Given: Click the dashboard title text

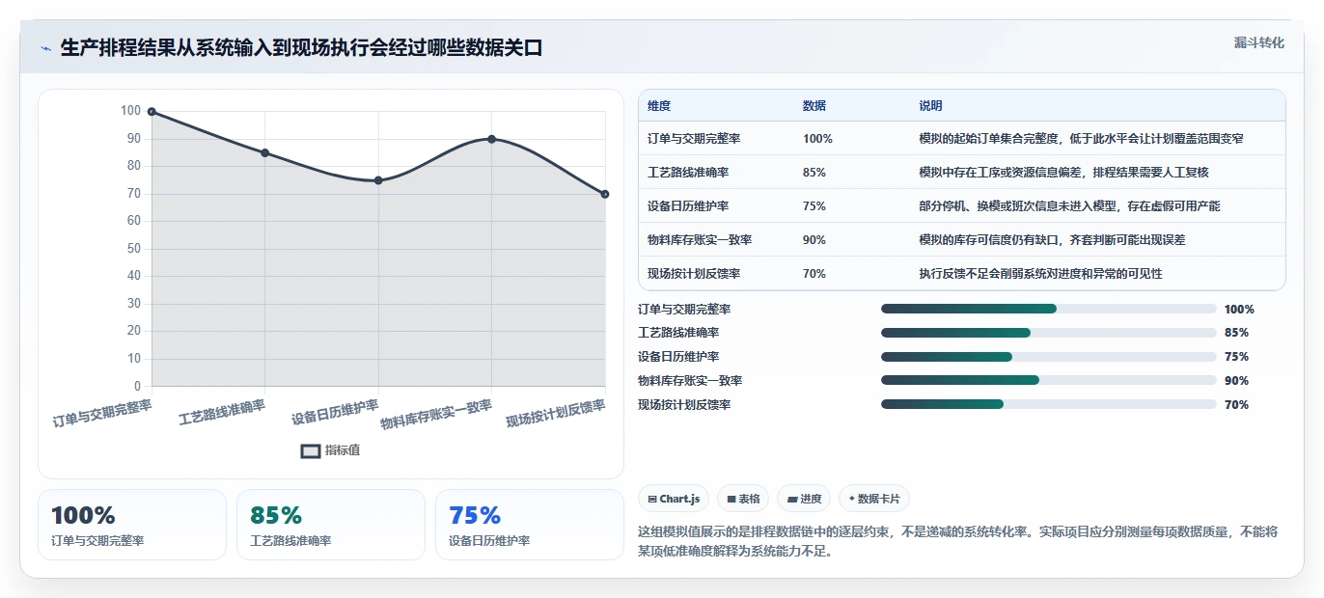Looking at the screenshot, I should (301, 48).
